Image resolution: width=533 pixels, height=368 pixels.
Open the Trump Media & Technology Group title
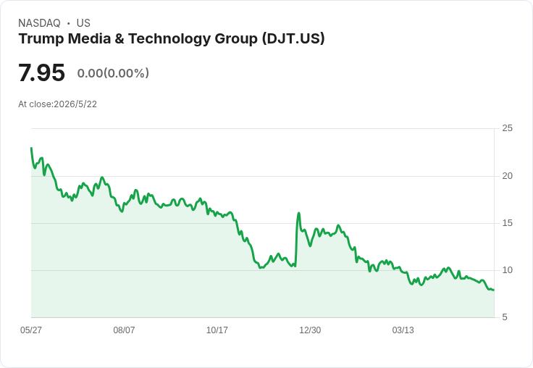point(172,38)
